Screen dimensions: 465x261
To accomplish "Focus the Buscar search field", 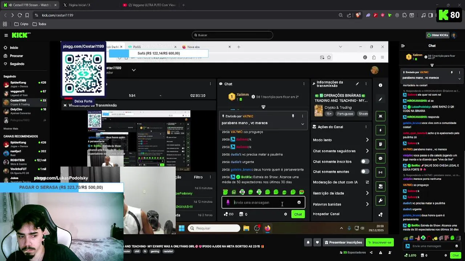I will pyautogui.click(x=232, y=35).
